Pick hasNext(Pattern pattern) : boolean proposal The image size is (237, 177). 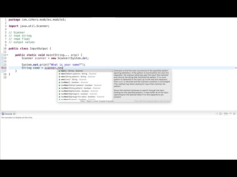[x=86, y=85]
